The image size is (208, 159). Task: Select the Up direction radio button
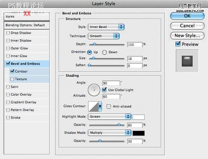89,52
